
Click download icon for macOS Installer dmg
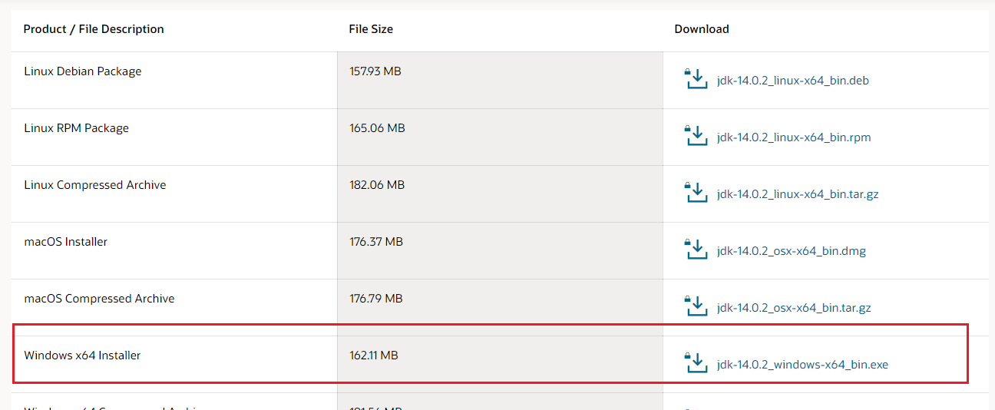(695, 250)
